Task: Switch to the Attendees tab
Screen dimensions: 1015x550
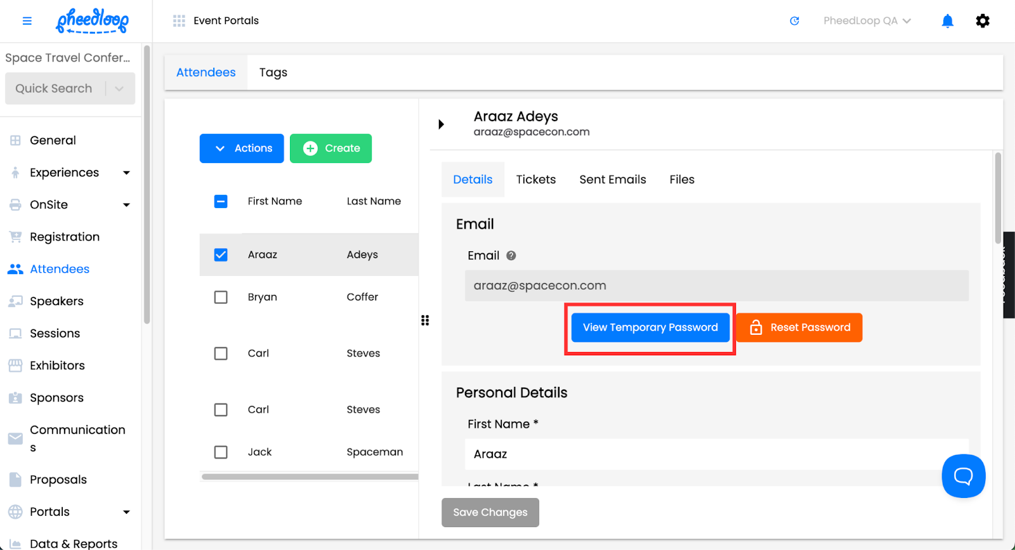Action: (206, 72)
